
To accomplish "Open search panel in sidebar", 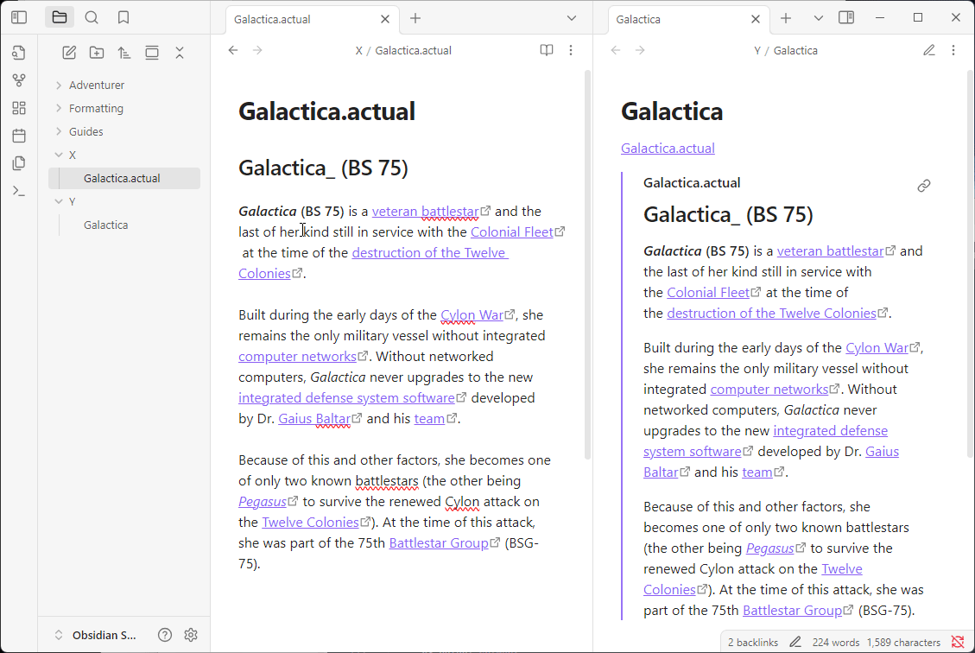I will [x=92, y=17].
